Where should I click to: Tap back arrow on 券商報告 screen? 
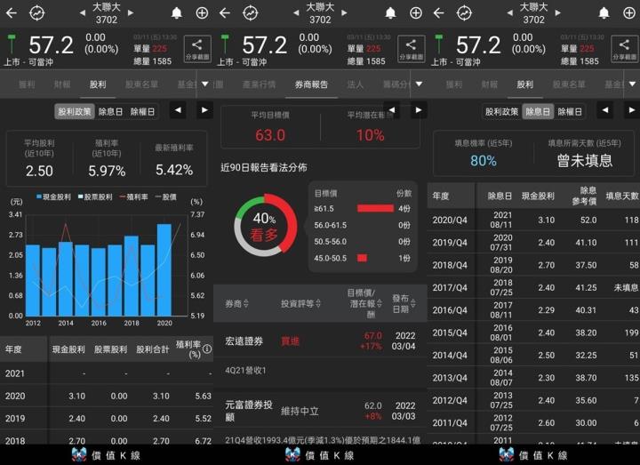[x=225, y=13]
